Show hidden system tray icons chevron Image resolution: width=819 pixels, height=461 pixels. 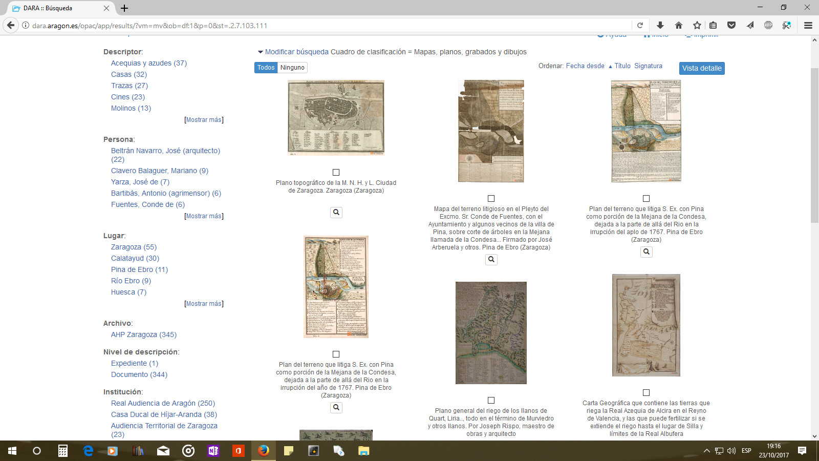(x=706, y=451)
